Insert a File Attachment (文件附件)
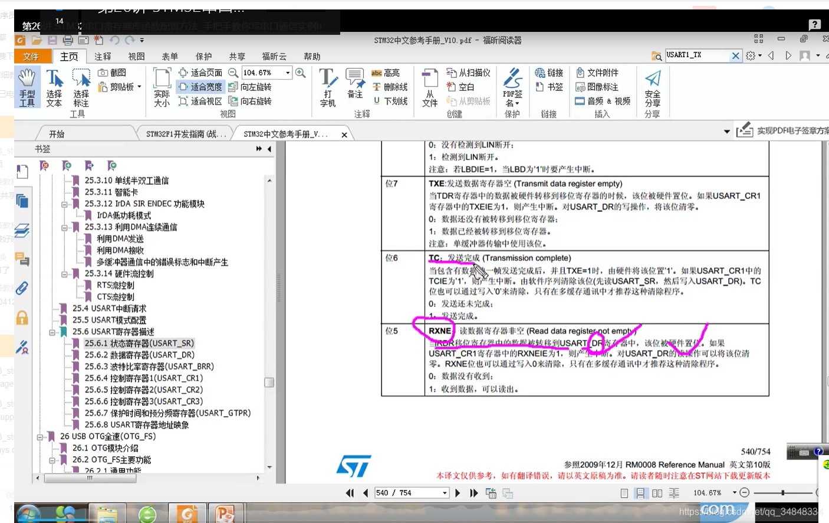Screen dimensions: 829x523 (597, 73)
